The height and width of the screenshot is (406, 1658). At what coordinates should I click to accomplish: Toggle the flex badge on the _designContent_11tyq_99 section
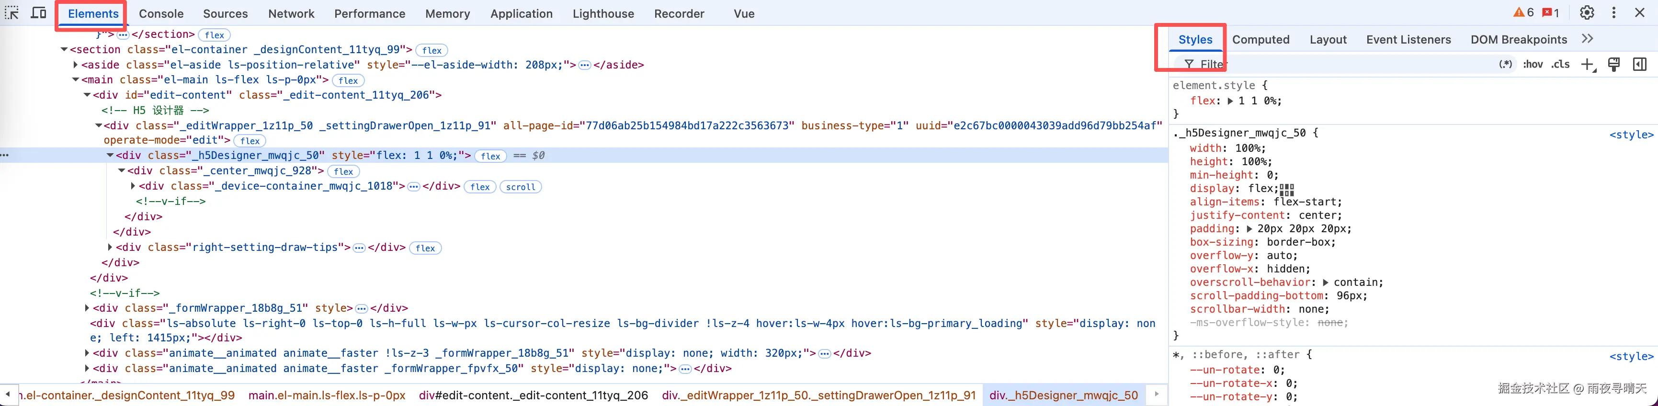pyautogui.click(x=432, y=50)
